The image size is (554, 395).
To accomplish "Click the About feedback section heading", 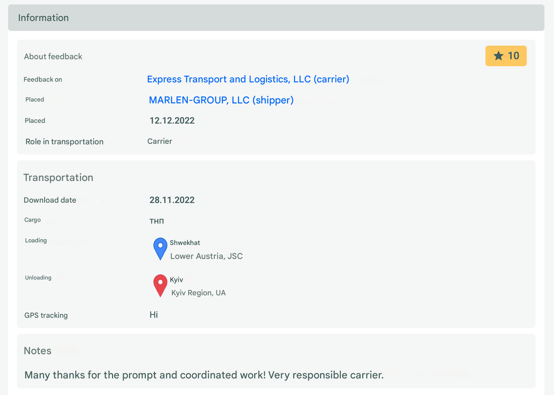I will point(53,57).
